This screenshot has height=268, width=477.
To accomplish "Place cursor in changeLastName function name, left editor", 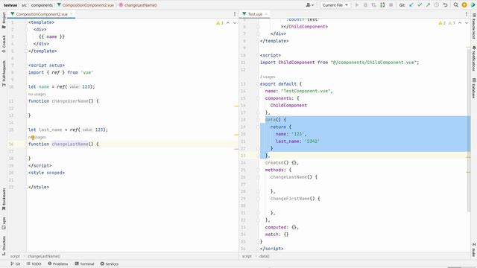I will [x=69, y=144].
